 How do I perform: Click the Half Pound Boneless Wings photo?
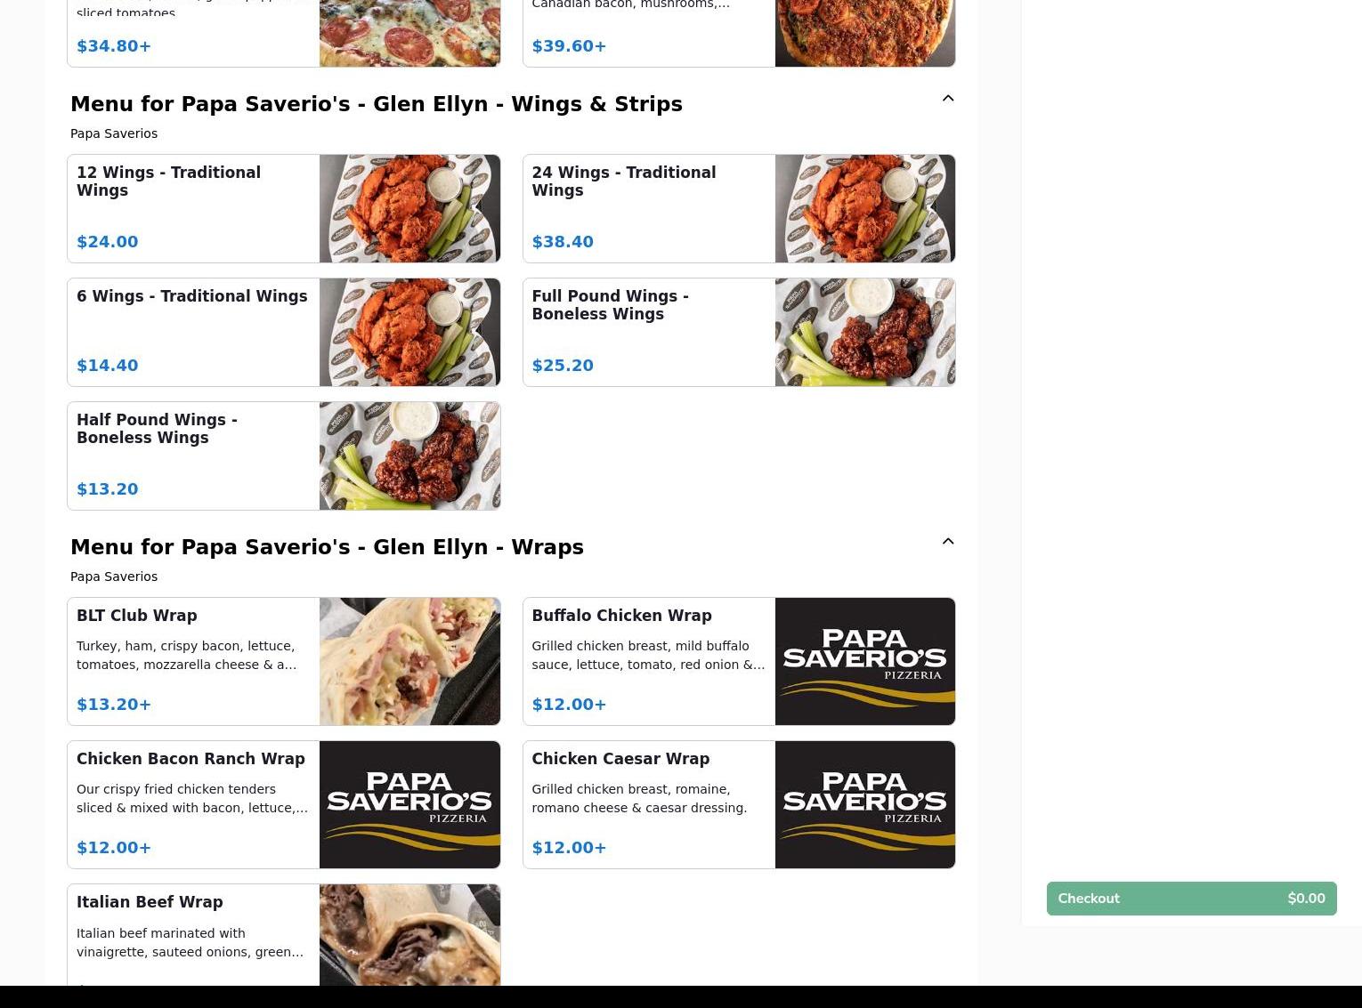pos(409,456)
